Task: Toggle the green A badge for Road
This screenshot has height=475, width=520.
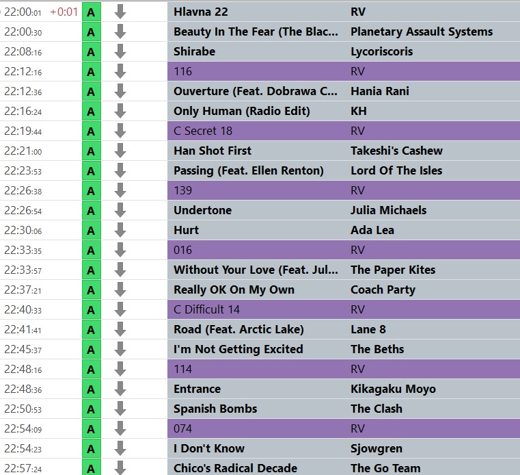Action: (x=91, y=329)
